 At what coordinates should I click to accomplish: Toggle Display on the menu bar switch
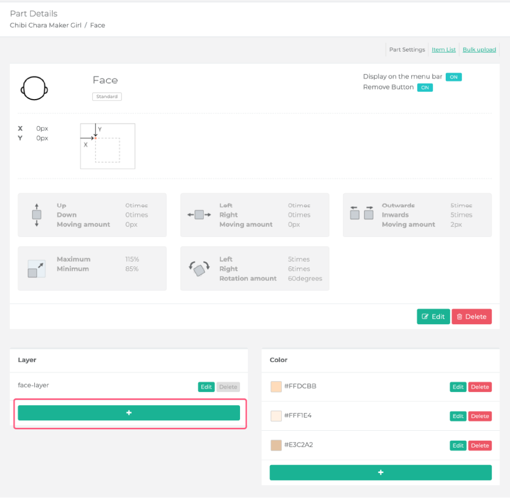point(453,77)
